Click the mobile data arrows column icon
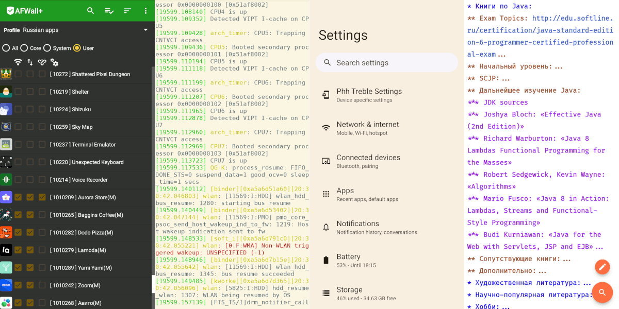 pyautogui.click(x=30, y=62)
